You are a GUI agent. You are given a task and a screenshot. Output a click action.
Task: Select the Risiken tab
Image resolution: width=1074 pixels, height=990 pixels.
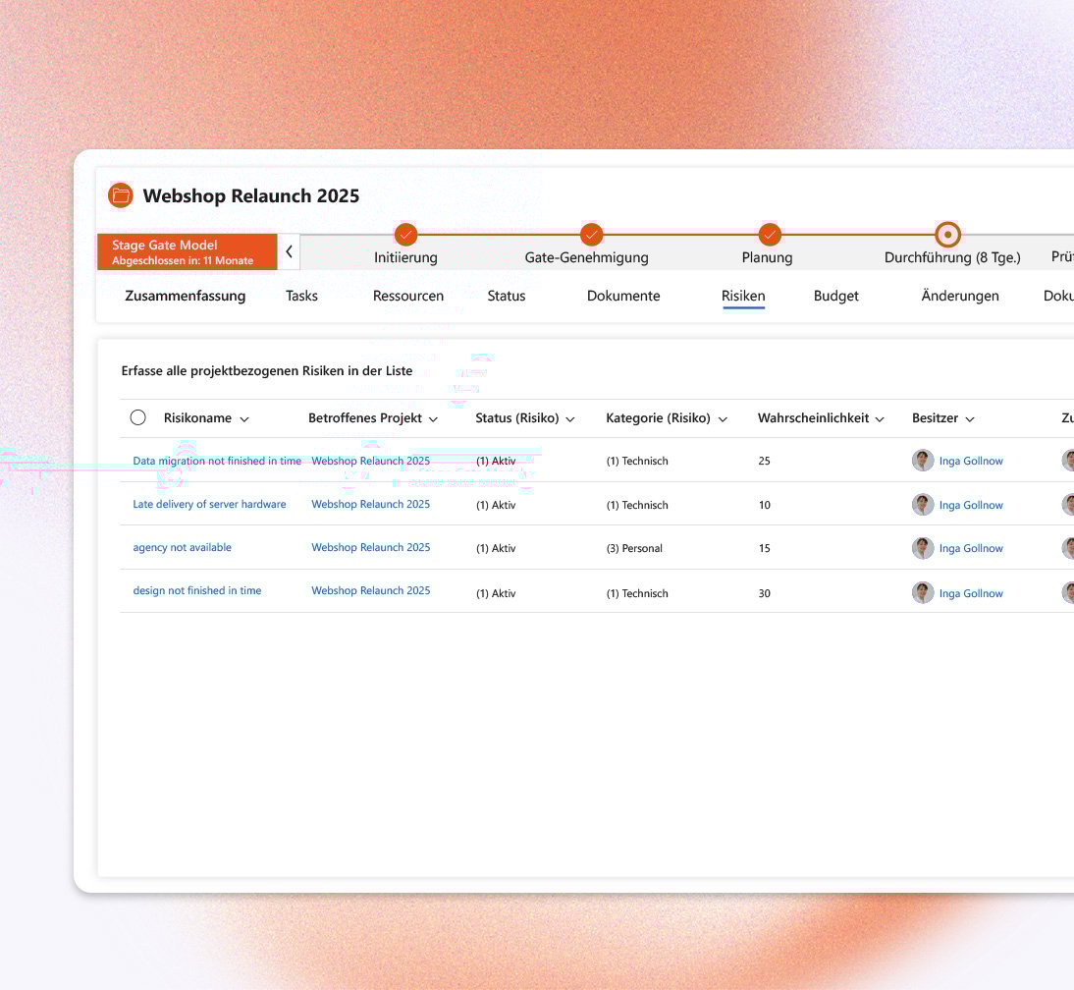pyautogui.click(x=743, y=296)
